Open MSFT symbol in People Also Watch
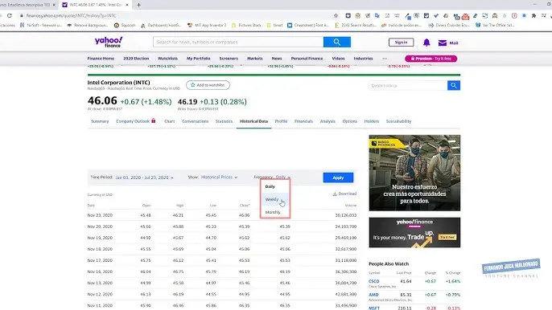The height and width of the screenshot is (310, 552). 374,308
